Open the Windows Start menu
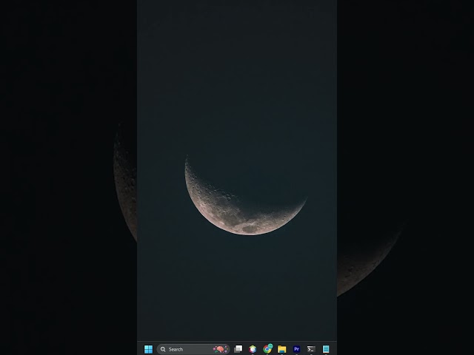 pos(148,349)
